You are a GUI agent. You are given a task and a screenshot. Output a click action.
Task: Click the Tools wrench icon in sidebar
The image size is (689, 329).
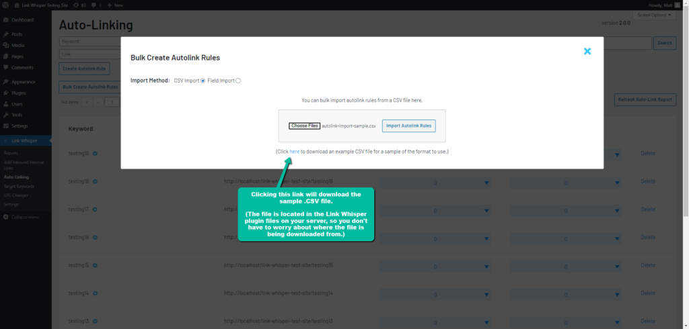coord(5,115)
